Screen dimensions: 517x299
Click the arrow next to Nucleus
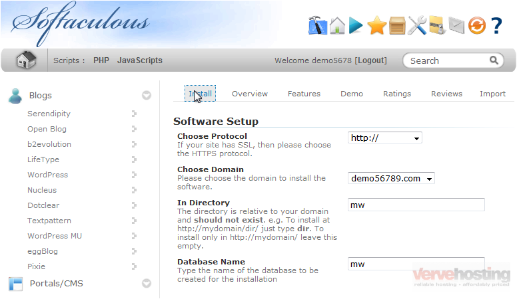point(134,190)
